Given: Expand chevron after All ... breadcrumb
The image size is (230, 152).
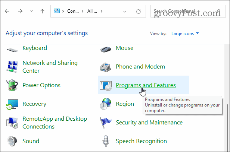Looking at the screenshot, I should [x=102, y=11].
